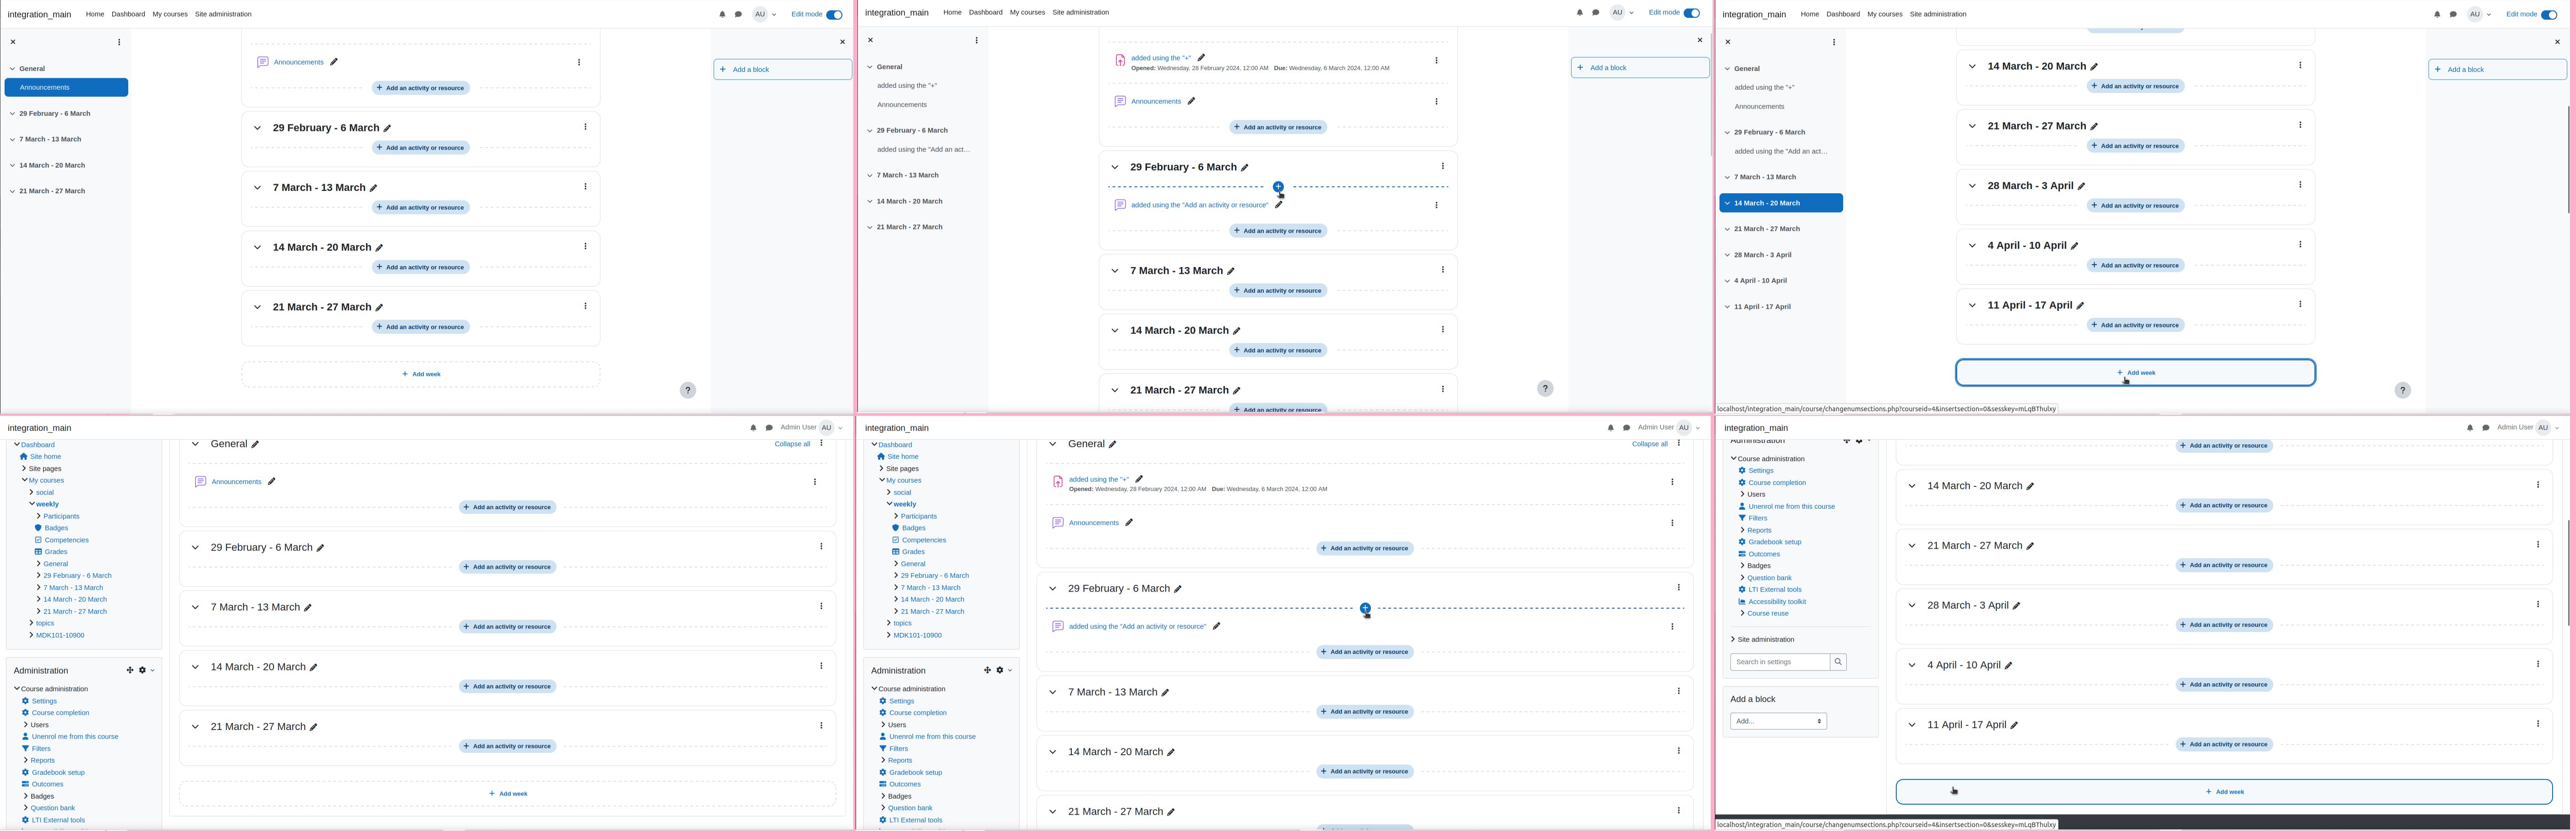Click blue plus insert icon in top-middle panel
This screenshot has height=839, width=2576.
[x=1278, y=187]
